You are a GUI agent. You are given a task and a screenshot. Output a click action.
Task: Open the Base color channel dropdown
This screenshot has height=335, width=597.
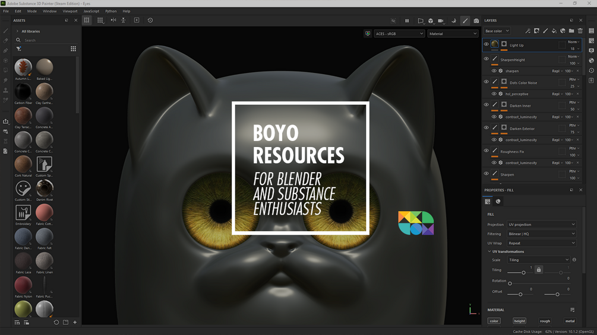(497, 31)
